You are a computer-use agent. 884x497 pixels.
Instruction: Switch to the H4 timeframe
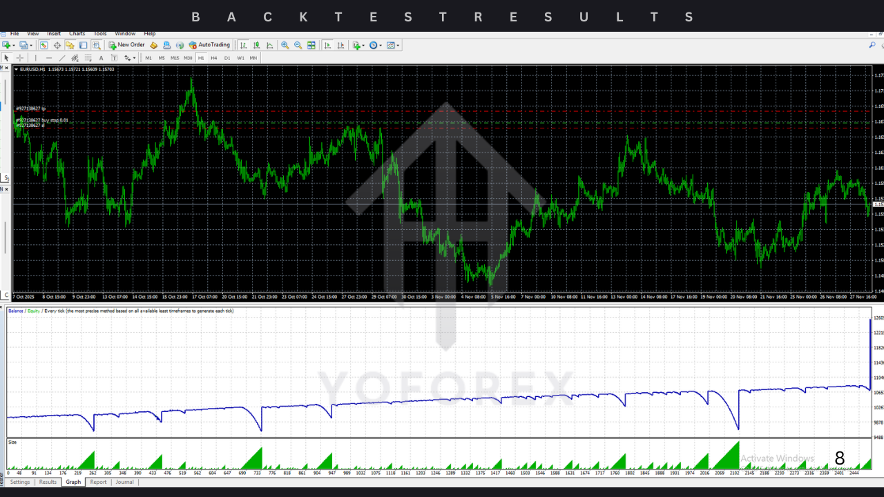click(x=214, y=58)
